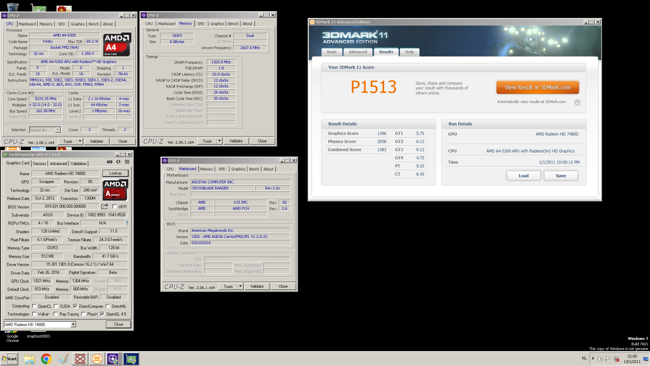Click the Load button in 3DMark
Image resolution: width=650 pixels, height=366 pixels.
click(523, 176)
